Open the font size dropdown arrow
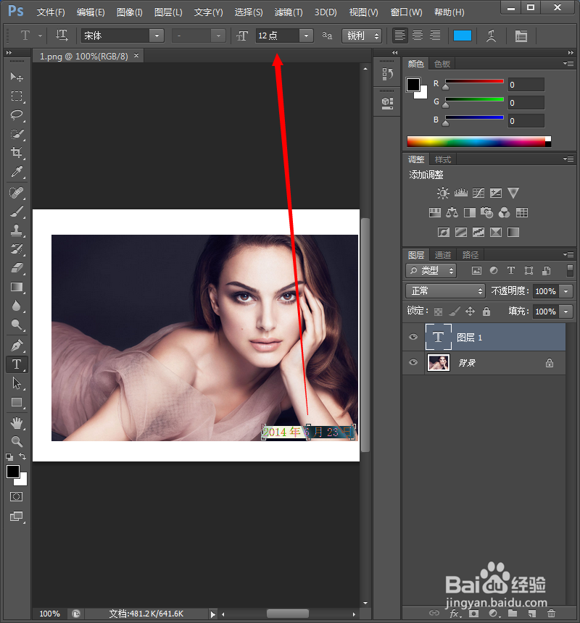 [306, 35]
